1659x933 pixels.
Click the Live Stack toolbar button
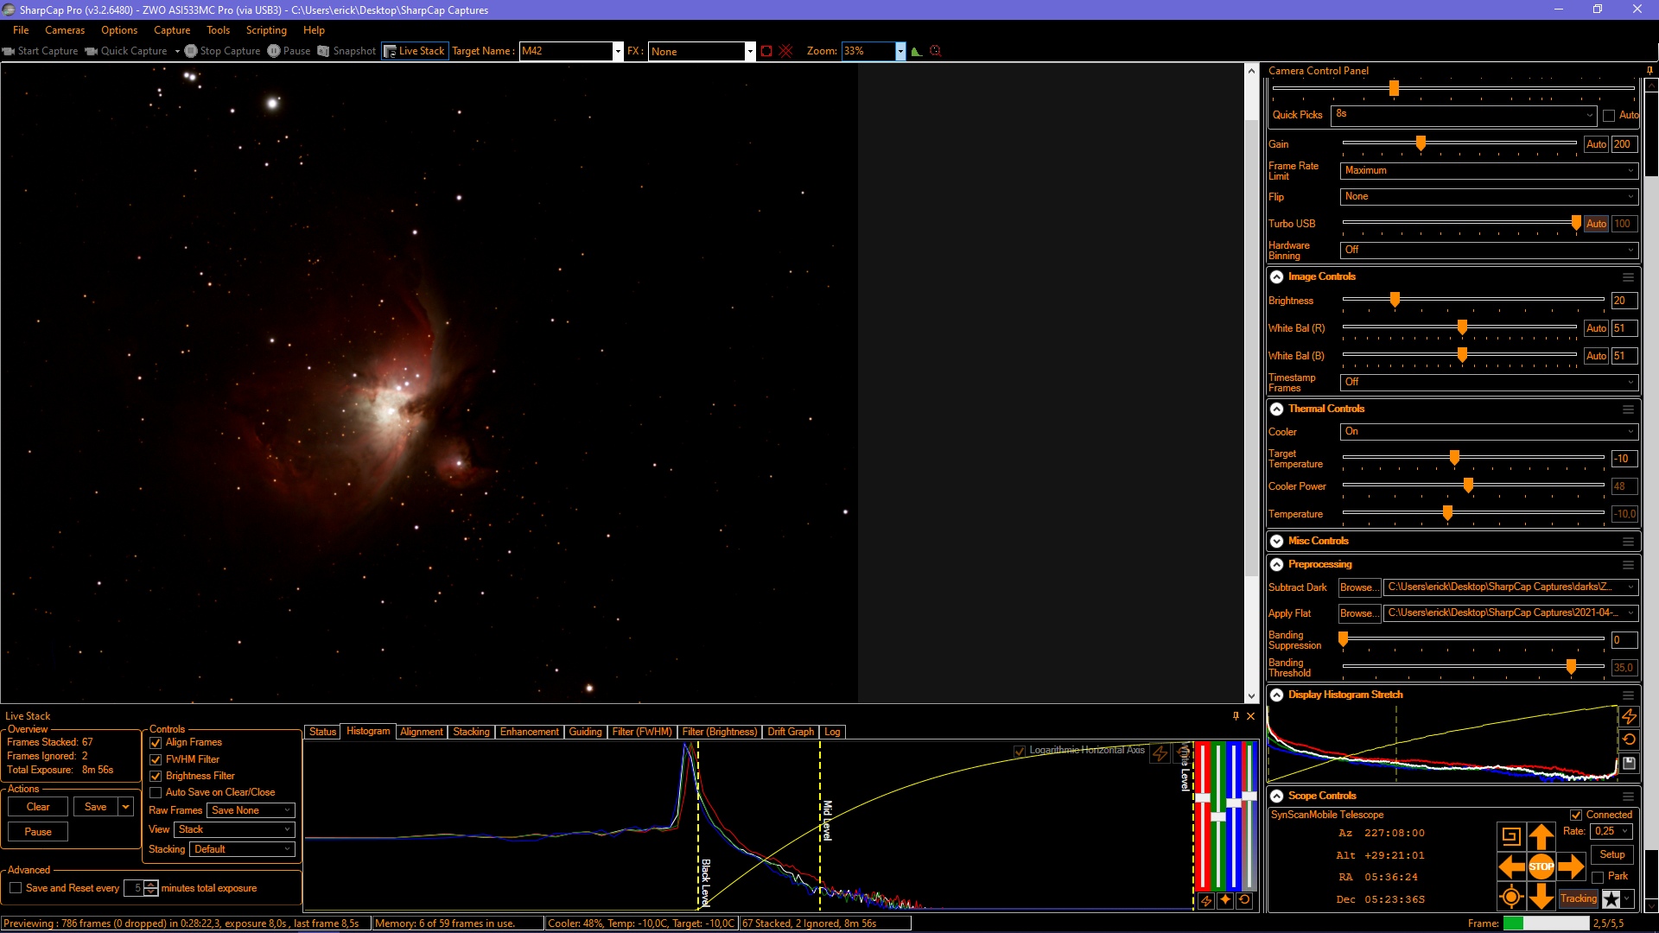click(415, 51)
